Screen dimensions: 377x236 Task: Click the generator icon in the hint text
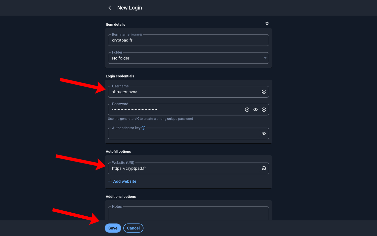[x=137, y=119]
